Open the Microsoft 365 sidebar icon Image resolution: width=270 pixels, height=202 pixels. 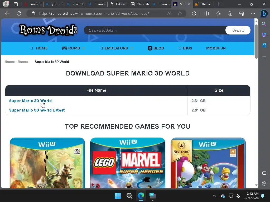[264, 35]
